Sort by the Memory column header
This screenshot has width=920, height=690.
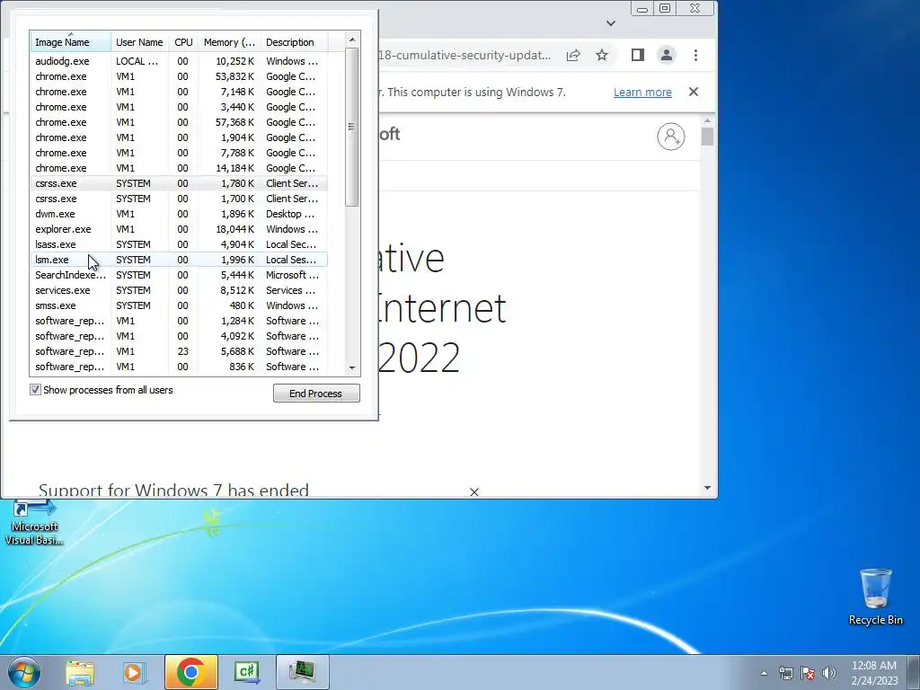pos(229,42)
